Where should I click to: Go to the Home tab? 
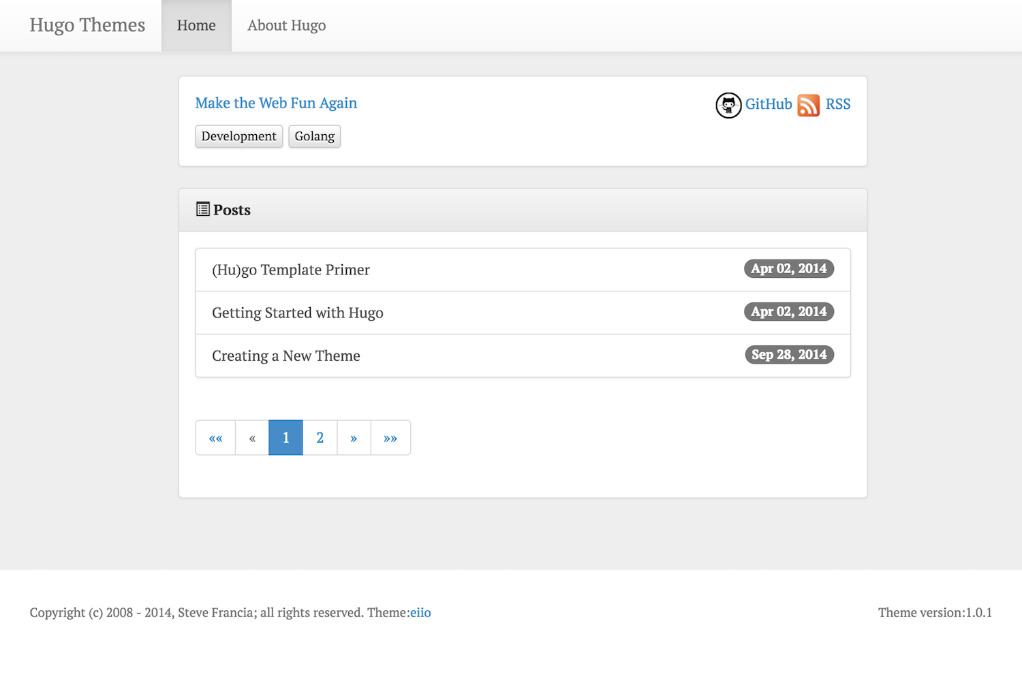tap(196, 26)
